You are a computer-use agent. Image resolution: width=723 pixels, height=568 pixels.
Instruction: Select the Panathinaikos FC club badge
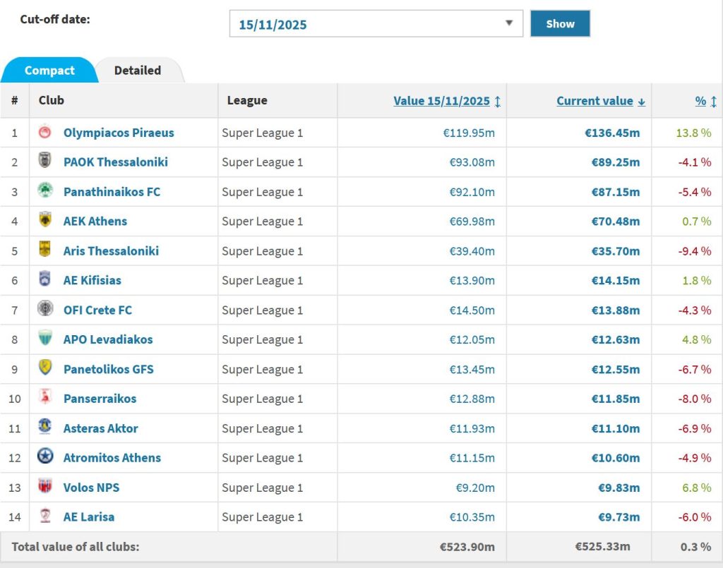pyautogui.click(x=44, y=191)
